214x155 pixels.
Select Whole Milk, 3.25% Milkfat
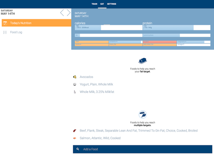(97, 92)
